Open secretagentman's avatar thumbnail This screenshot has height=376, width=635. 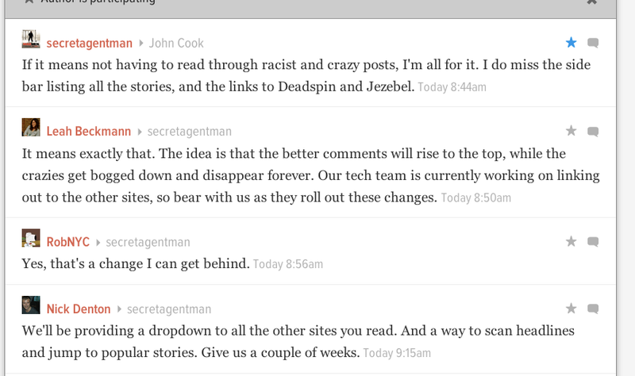coord(31,39)
